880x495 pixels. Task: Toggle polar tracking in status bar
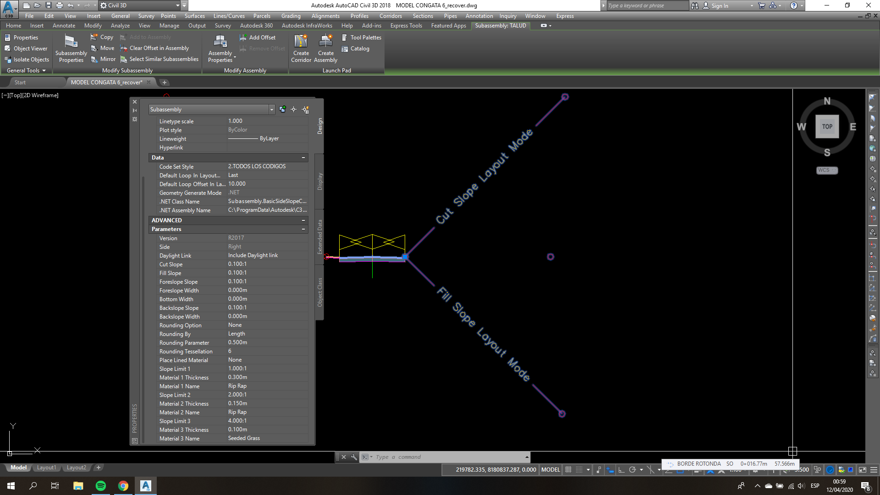coord(632,470)
